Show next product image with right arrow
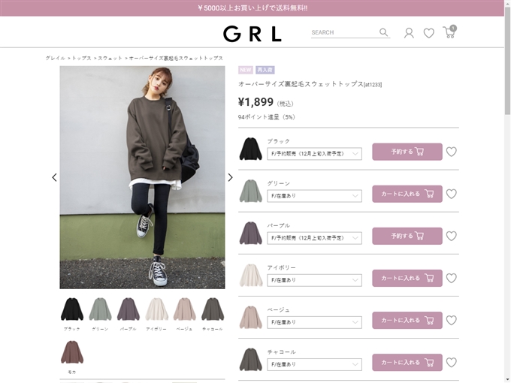 click(230, 177)
